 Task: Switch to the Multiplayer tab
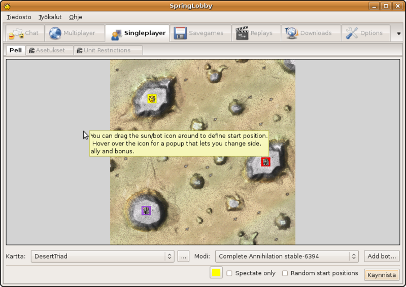[x=75, y=33]
